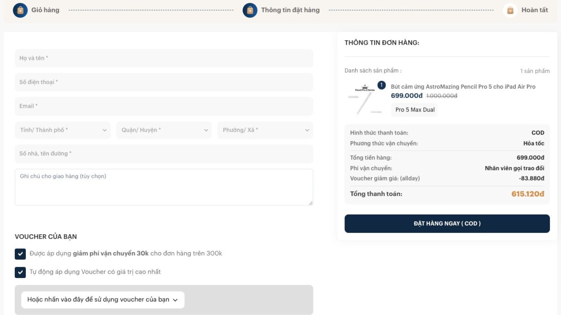Open the AstroMazing Pencil product thumbnail
This screenshot has width=561, height=315.
point(365,99)
